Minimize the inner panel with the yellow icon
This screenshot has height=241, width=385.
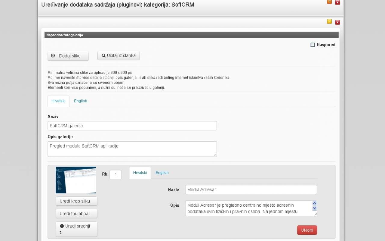tap(329, 21)
